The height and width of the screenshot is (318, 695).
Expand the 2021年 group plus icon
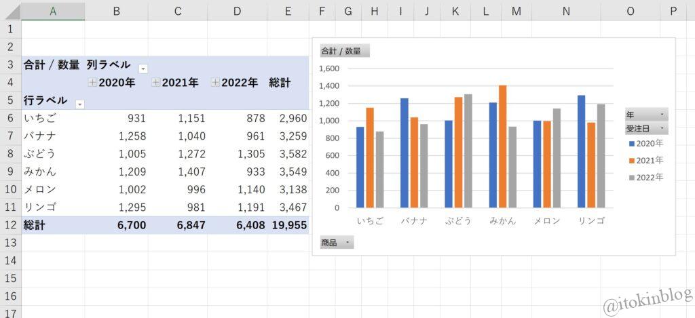pyautogui.click(x=155, y=83)
